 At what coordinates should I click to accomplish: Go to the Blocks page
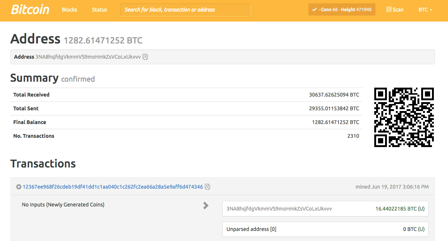(70, 10)
